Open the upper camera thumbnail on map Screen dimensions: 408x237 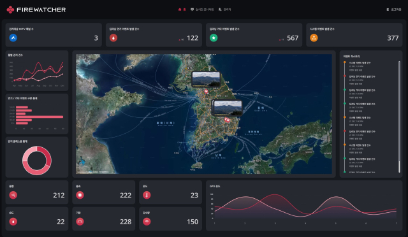tap(206, 79)
